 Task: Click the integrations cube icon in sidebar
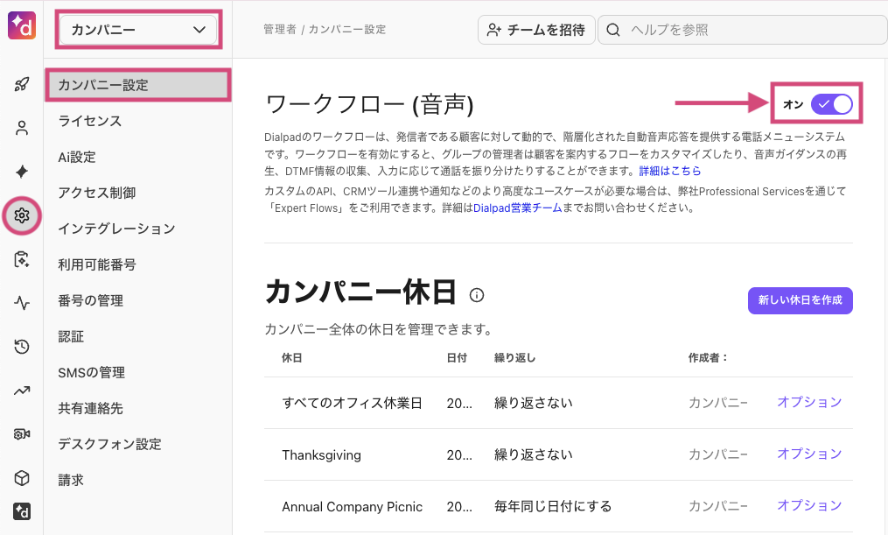coord(20,478)
